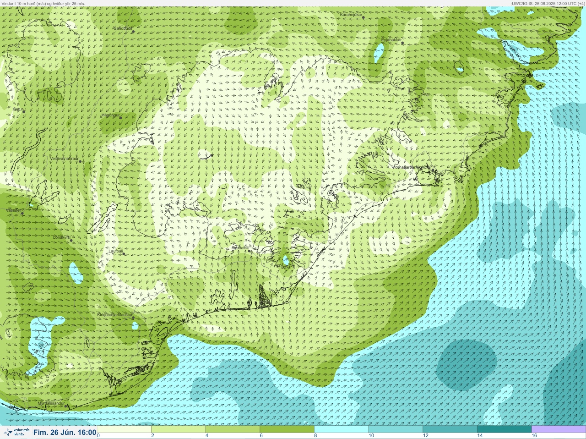Screen dimensions: 586x439
Task: Select the 10–12 m/s teal legend swatch
Action: click(x=396, y=429)
